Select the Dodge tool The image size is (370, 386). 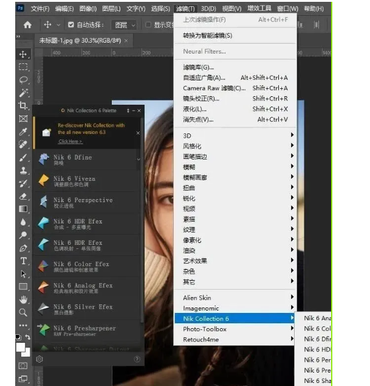(23, 235)
